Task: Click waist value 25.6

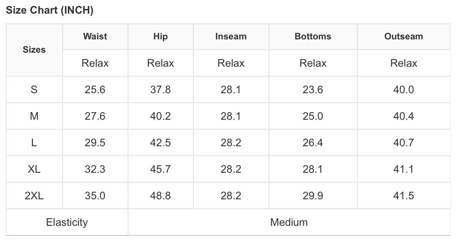Action: click(95, 90)
